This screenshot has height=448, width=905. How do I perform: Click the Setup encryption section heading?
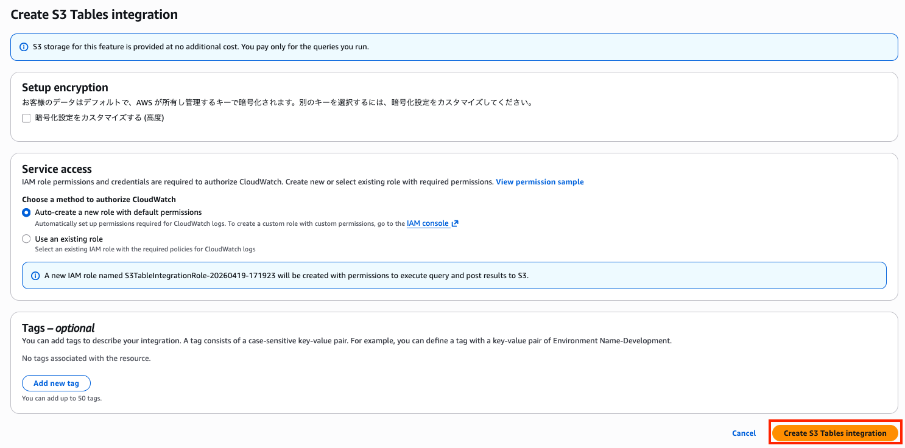pos(65,88)
